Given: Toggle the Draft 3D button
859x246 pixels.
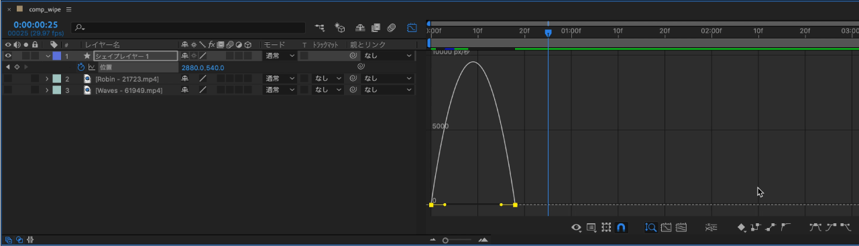Looking at the screenshot, I should 340,27.
